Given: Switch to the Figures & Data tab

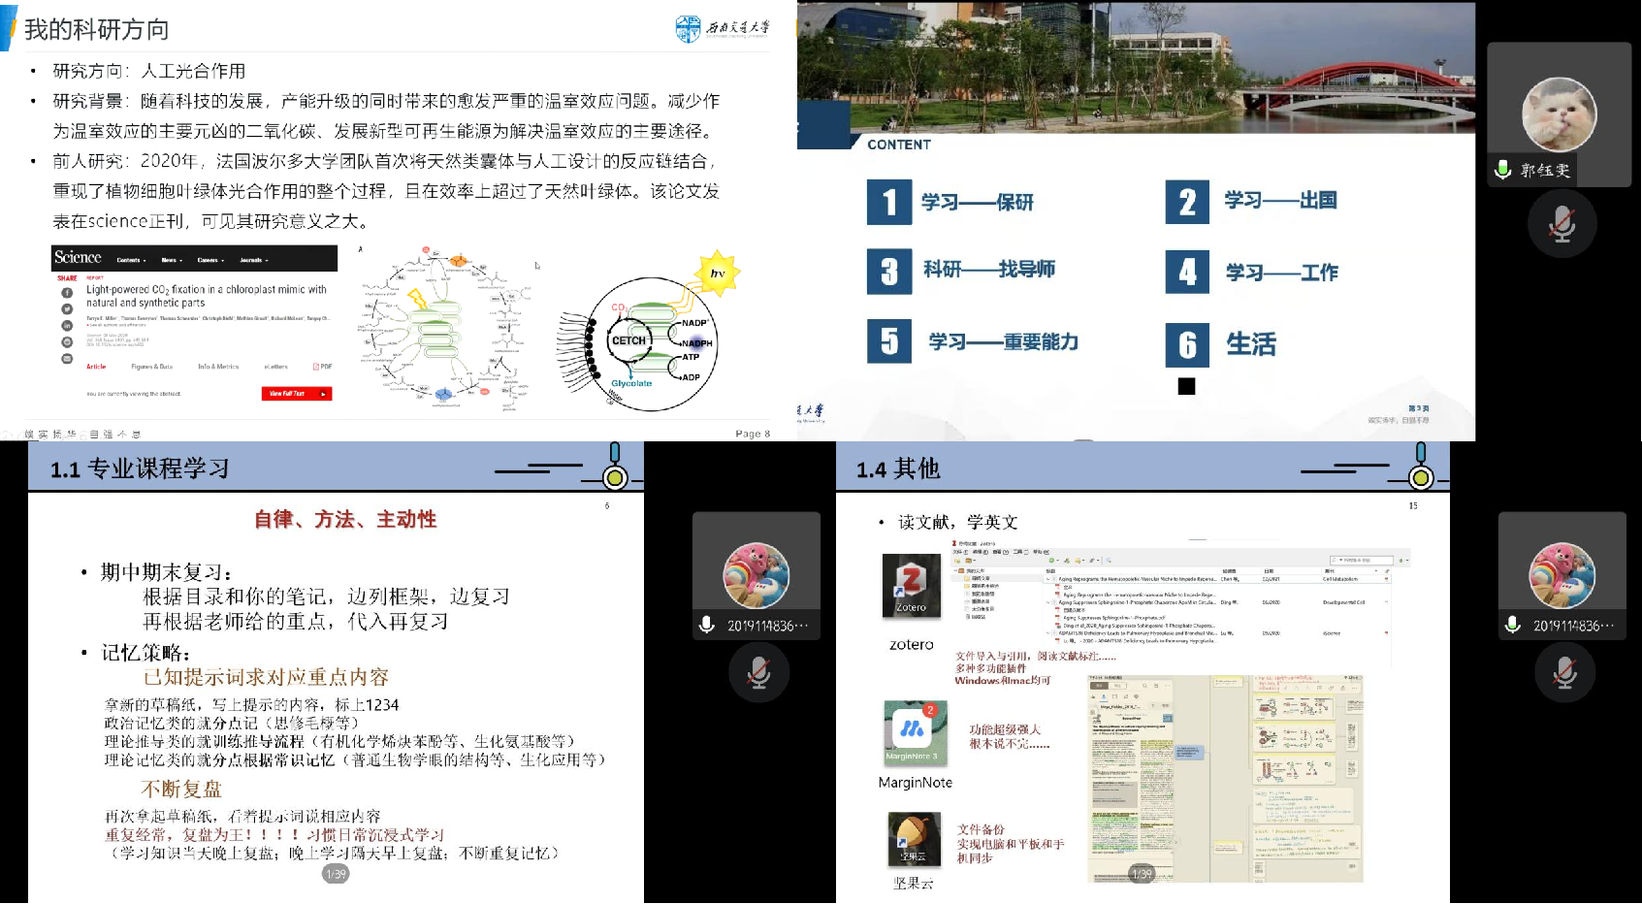Looking at the screenshot, I should click(x=151, y=367).
